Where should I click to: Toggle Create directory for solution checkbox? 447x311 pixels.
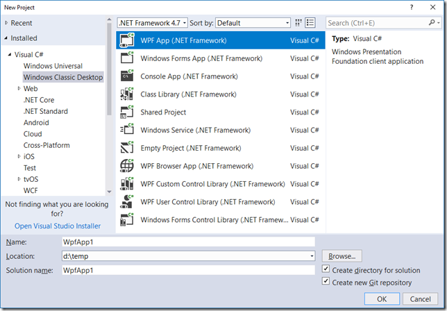click(326, 269)
